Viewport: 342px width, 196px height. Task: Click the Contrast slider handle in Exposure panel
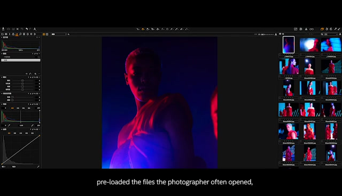point(22,84)
